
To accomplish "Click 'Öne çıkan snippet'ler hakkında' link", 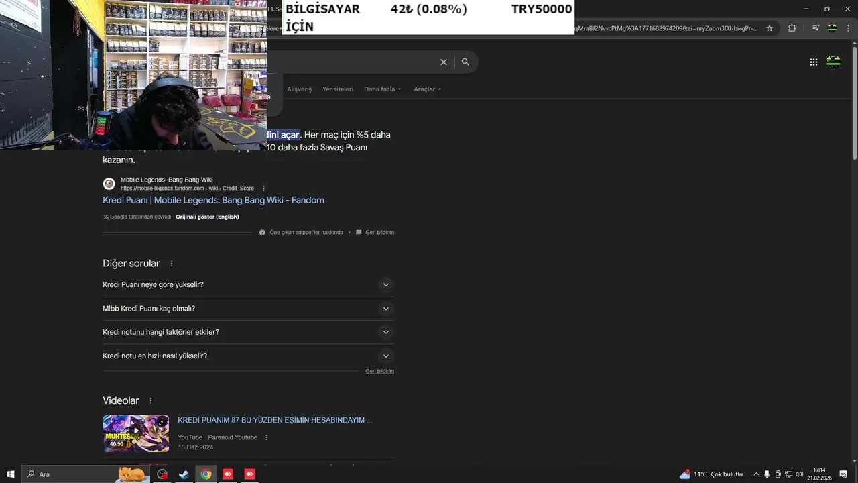I will coord(306,233).
